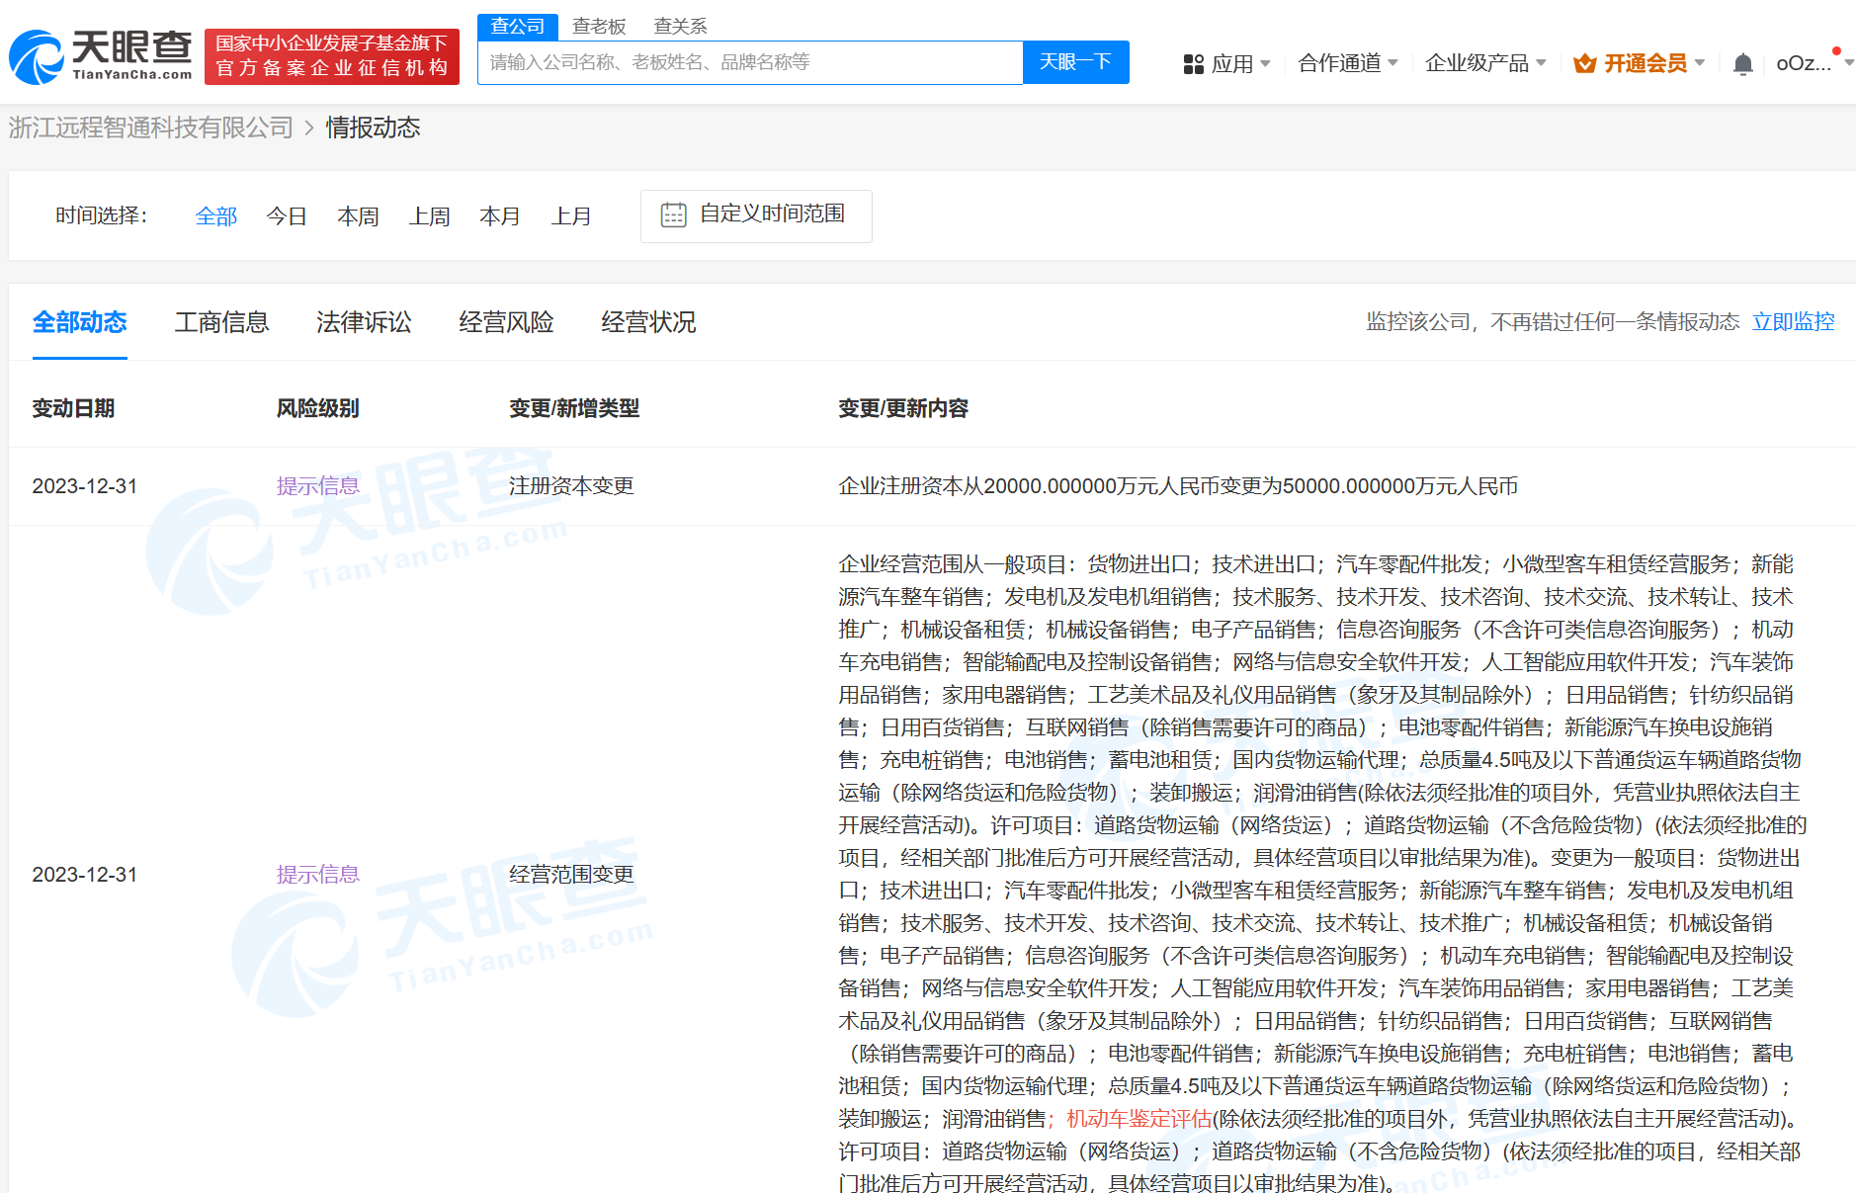Click the calendar icon for custom range

click(x=673, y=214)
